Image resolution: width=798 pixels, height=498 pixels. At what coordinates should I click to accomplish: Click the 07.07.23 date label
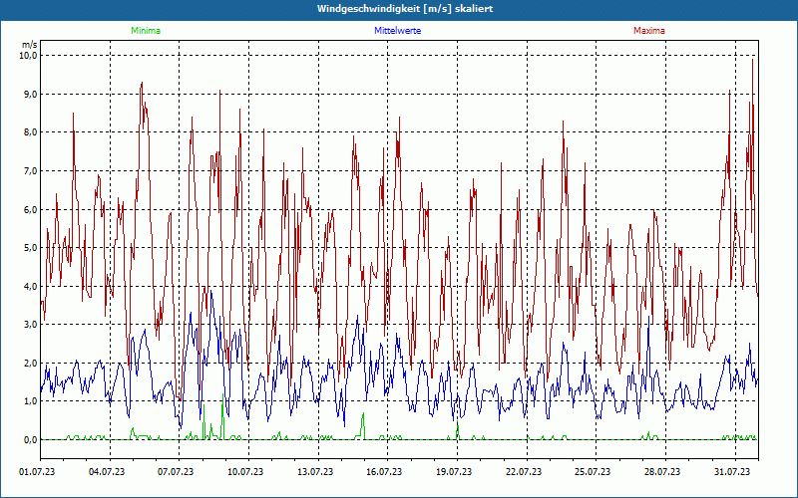pyautogui.click(x=176, y=472)
